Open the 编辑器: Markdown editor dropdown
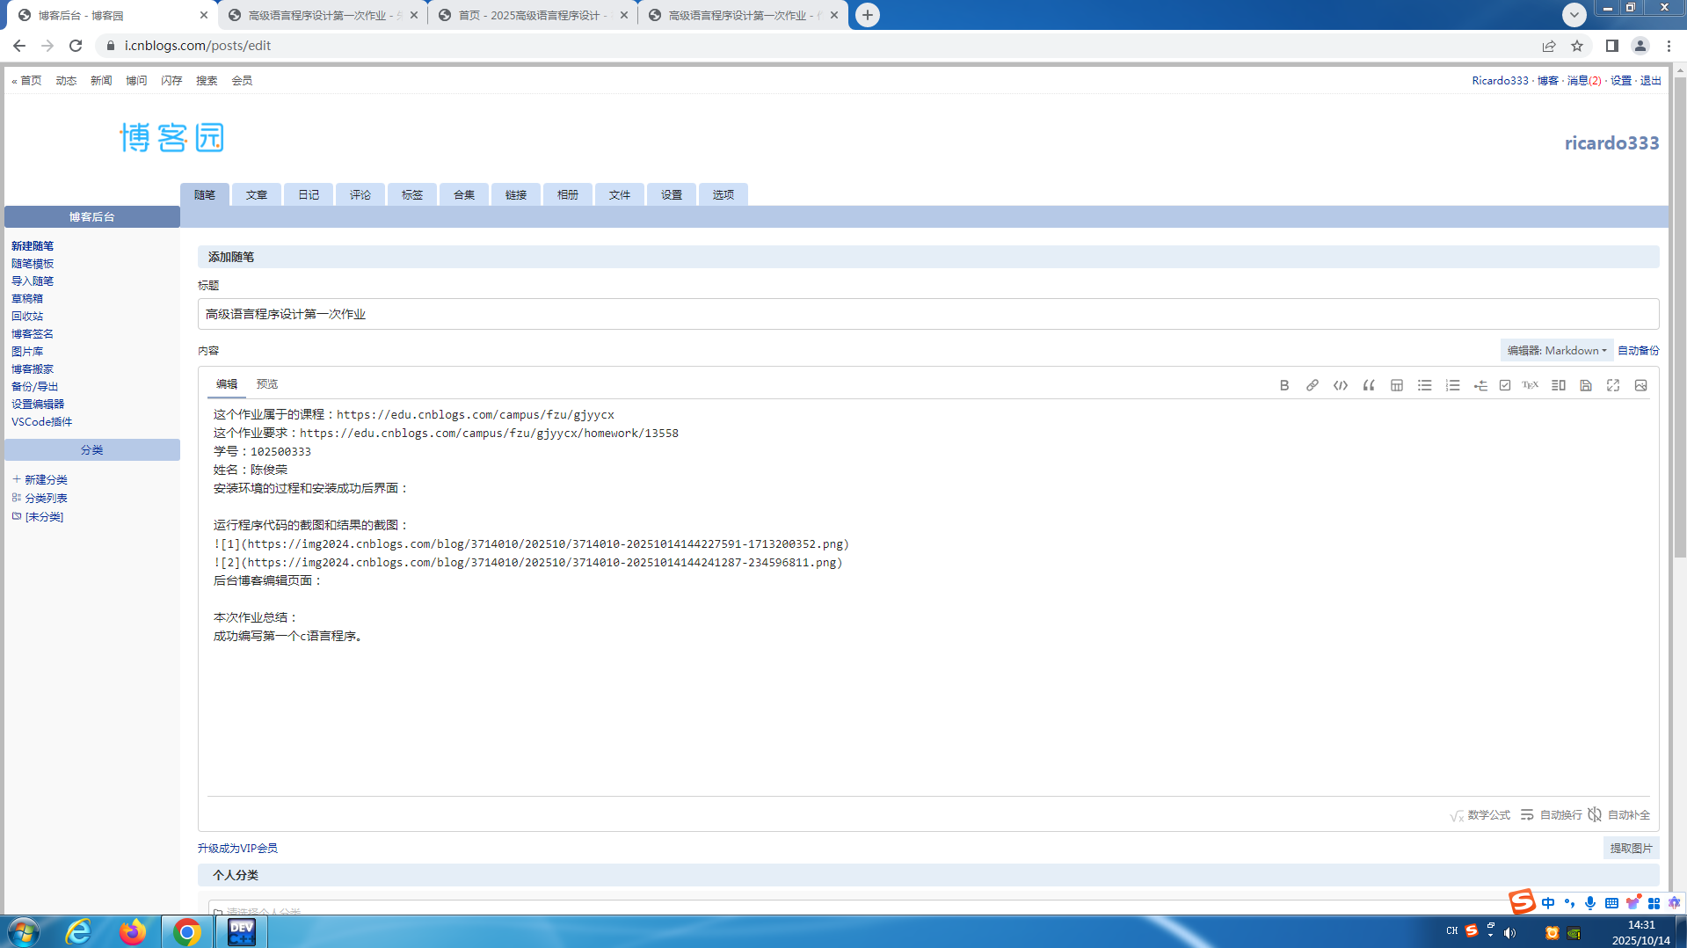Screen dimensions: 1687x948 [1557, 350]
